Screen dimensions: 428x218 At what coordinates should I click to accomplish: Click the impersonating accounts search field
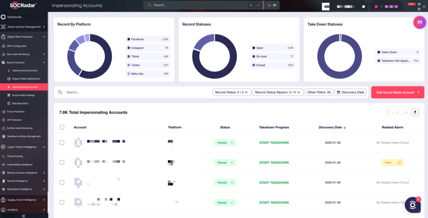(x=135, y=92)
